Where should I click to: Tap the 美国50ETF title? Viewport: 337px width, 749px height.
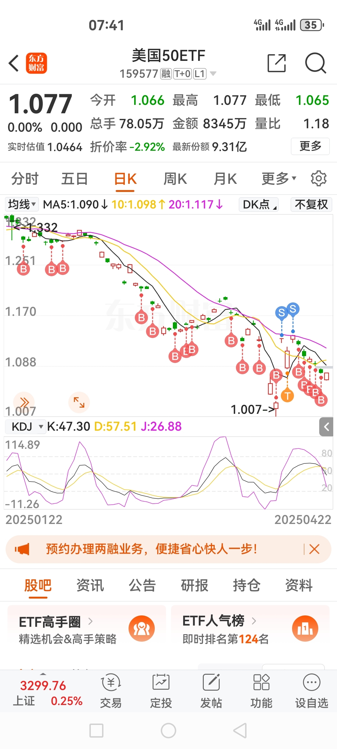(x=168, y=56)
